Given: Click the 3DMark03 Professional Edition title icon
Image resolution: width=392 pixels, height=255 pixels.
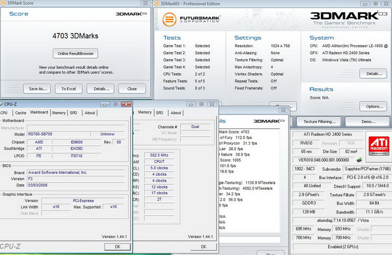Looking at the screenshot, I should point(157,3).
